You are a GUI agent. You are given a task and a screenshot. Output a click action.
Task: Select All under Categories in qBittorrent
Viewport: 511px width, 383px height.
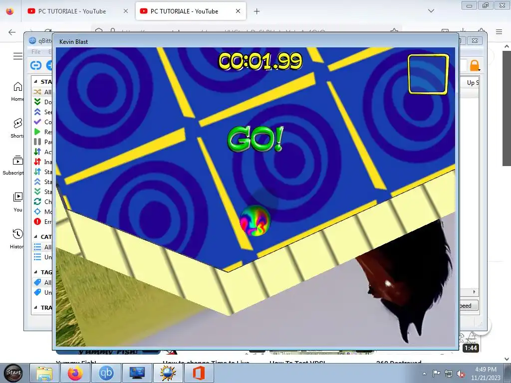[42, 247]
